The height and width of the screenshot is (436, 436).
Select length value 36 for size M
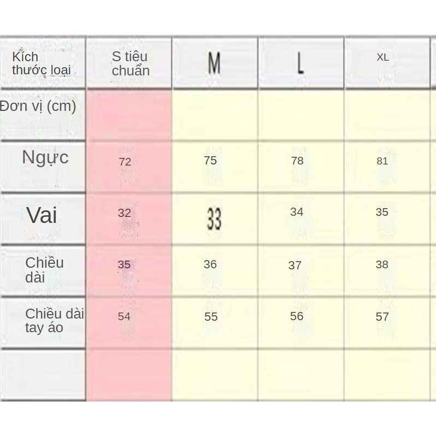[210, 264]
